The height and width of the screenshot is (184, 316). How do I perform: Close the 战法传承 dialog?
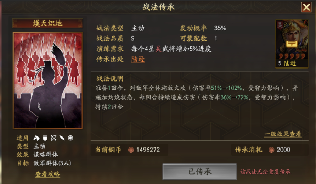pos(306,7)
